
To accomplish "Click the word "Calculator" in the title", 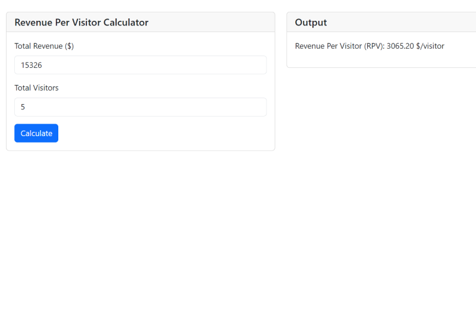I will click(126, 23).
